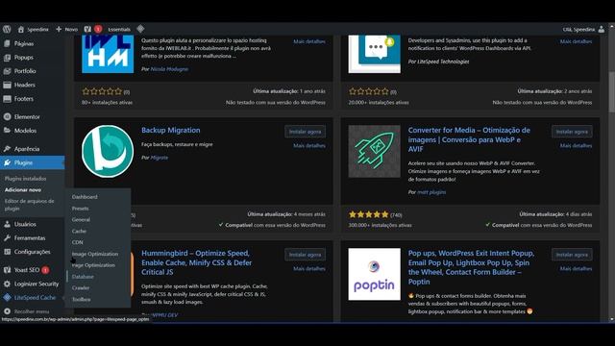Screen dimensions: 615x346
Task: Open the Yoast notifications in the admin bar
Action: (92, 29)
